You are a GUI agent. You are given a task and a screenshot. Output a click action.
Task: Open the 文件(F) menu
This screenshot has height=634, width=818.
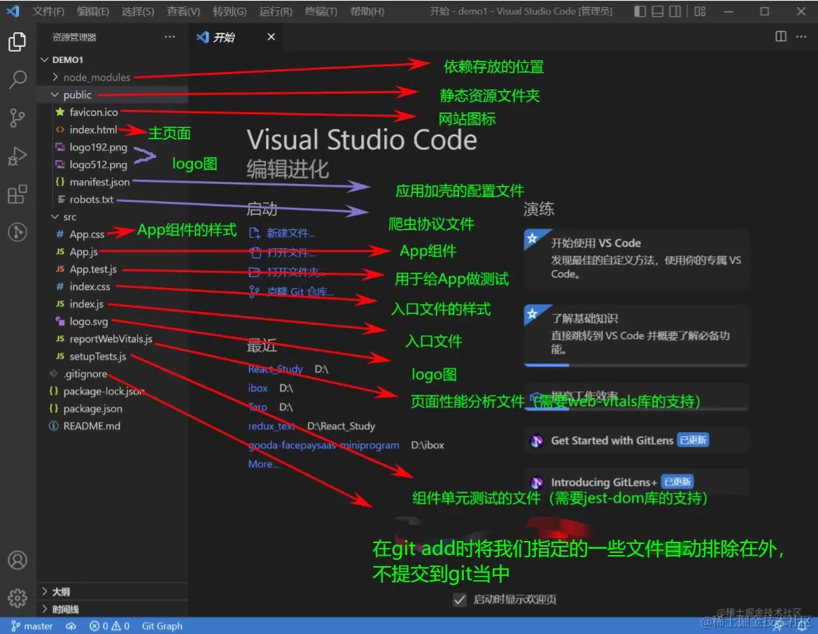pos(48,11)
